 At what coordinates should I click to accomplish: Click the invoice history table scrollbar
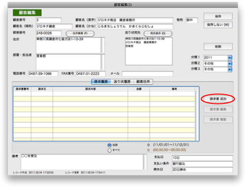pos(197,116)
